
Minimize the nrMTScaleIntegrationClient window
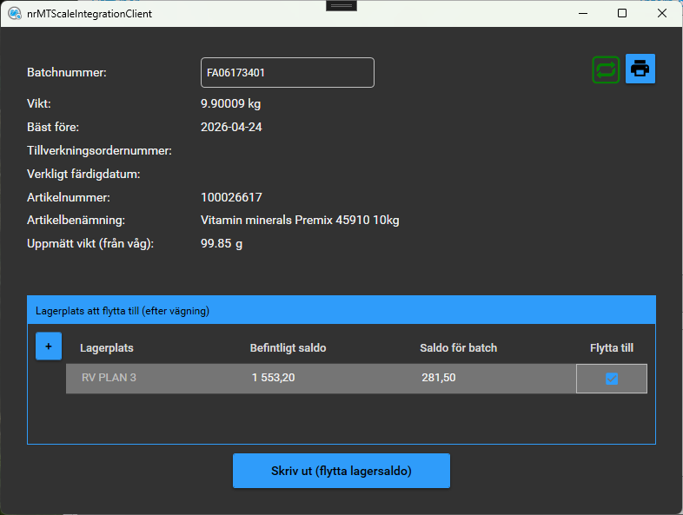coord(581,14)
